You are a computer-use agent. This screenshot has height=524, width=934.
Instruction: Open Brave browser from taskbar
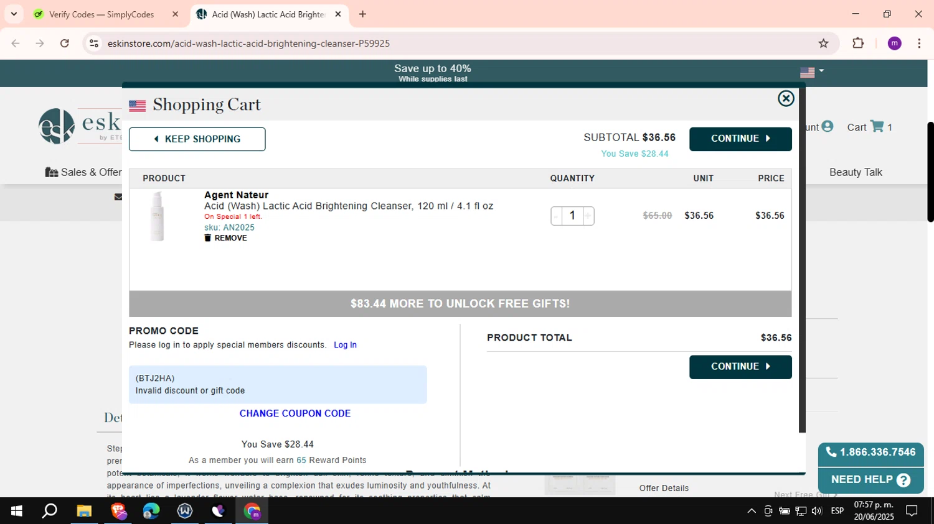coord(118,511)
